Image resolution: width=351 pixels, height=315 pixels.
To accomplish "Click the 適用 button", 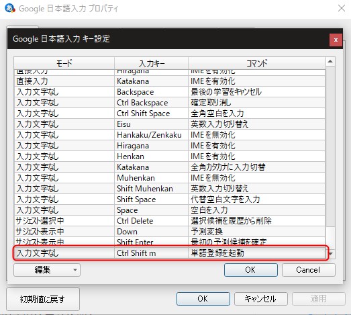I will (319, 299).
